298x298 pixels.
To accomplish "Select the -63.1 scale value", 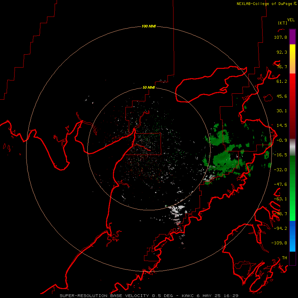I will [280, 199].
